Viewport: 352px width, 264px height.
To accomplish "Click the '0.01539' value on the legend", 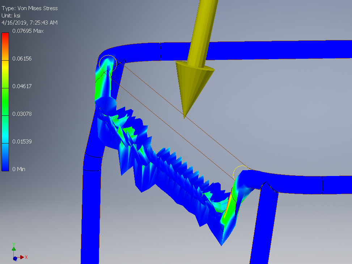I will [x=23, y=141].
